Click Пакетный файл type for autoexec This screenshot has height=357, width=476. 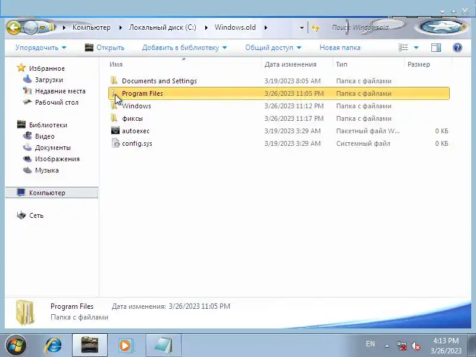pyautogui.click(x=368, y=131)
